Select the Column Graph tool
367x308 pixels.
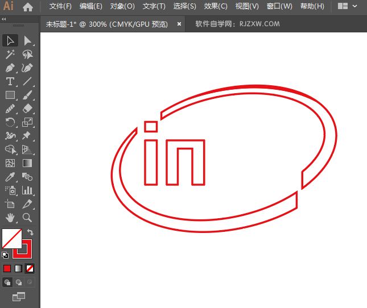click(x=27, y=190)
